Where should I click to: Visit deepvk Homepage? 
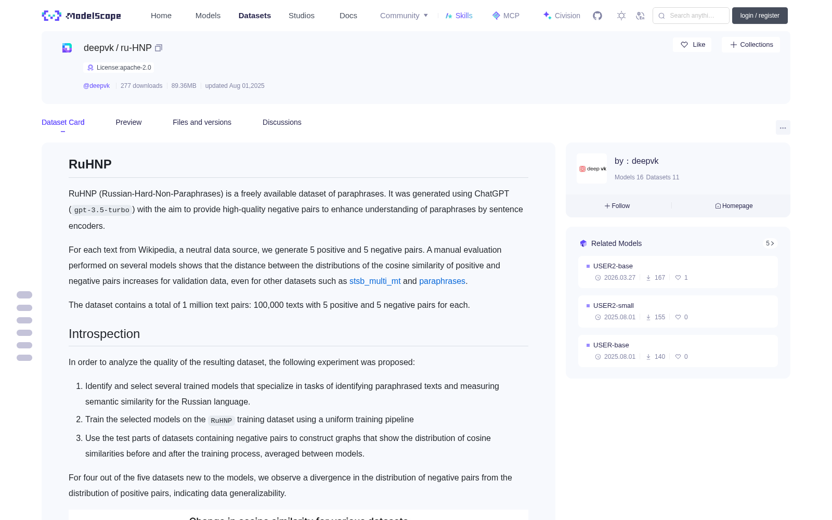(734, 206)
